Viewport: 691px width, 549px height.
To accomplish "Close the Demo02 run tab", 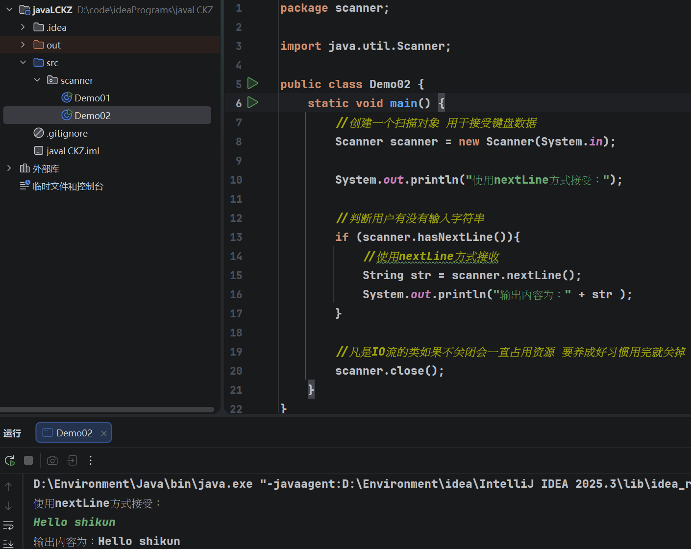I will pyautogui.click(x=104, y=433).
